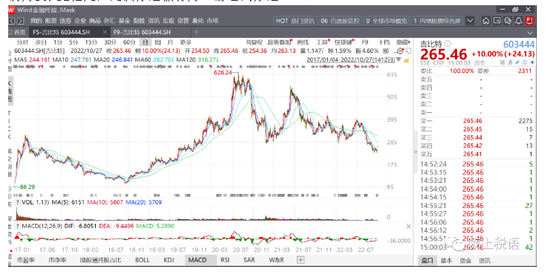This screenshot has width=545, height=275.
Task: Switch chart to 60分 period
Action: tap(129, 42)
